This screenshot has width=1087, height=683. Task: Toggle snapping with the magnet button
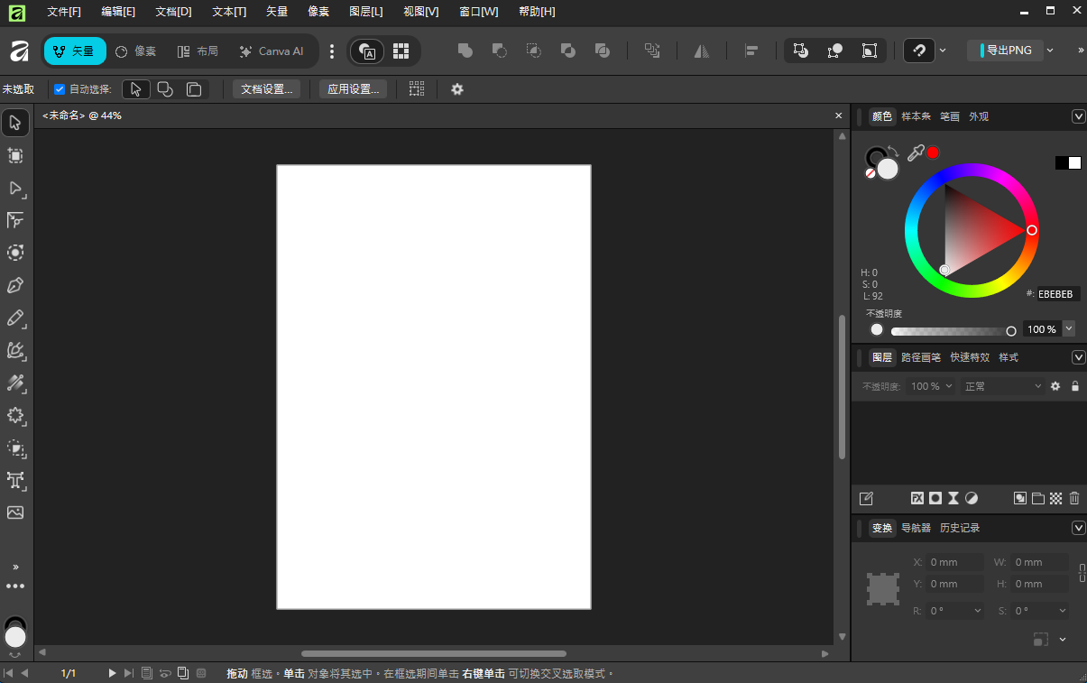point(919,51)
